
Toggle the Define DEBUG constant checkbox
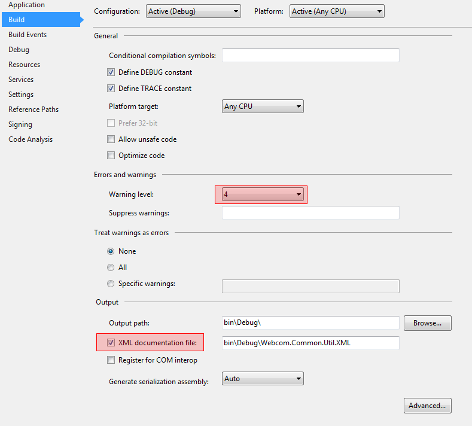(111, 72)
